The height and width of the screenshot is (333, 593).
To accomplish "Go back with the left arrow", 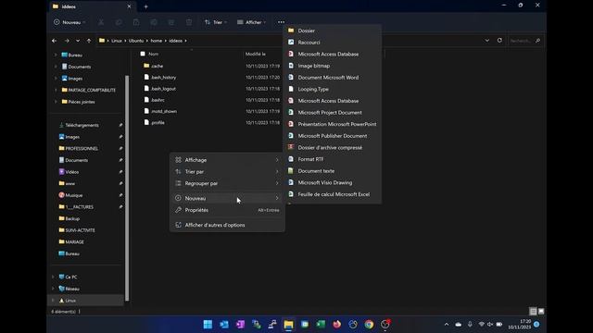I will [55, 41].
